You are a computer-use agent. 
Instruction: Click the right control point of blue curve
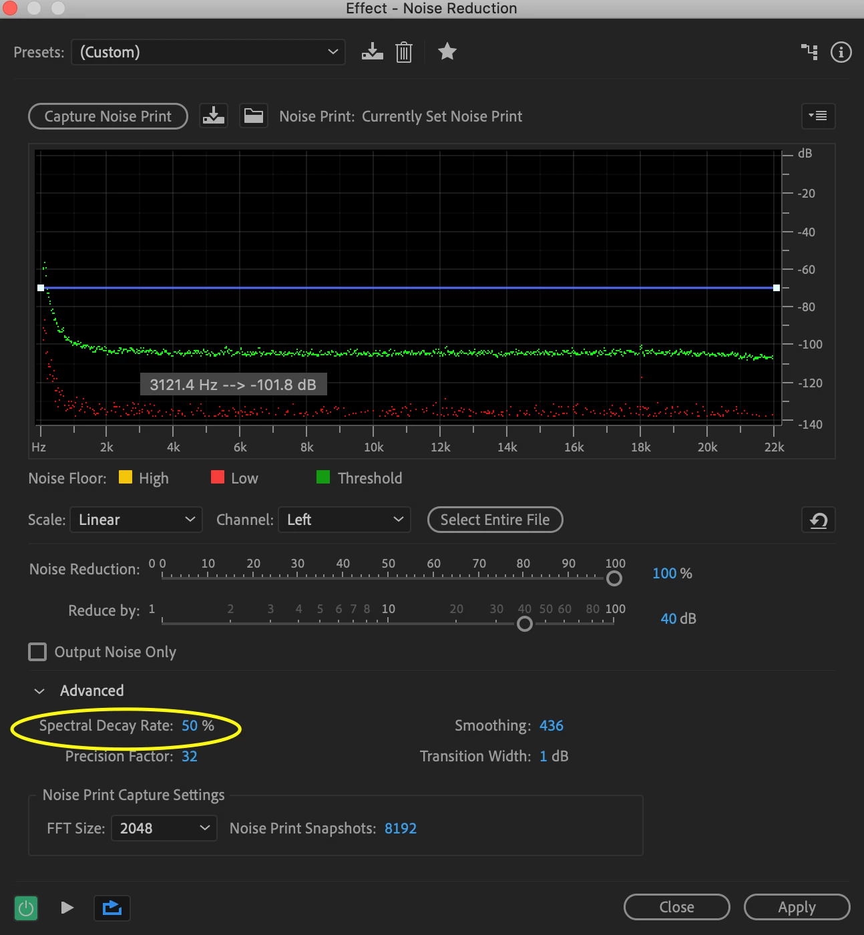click(777, 288)
